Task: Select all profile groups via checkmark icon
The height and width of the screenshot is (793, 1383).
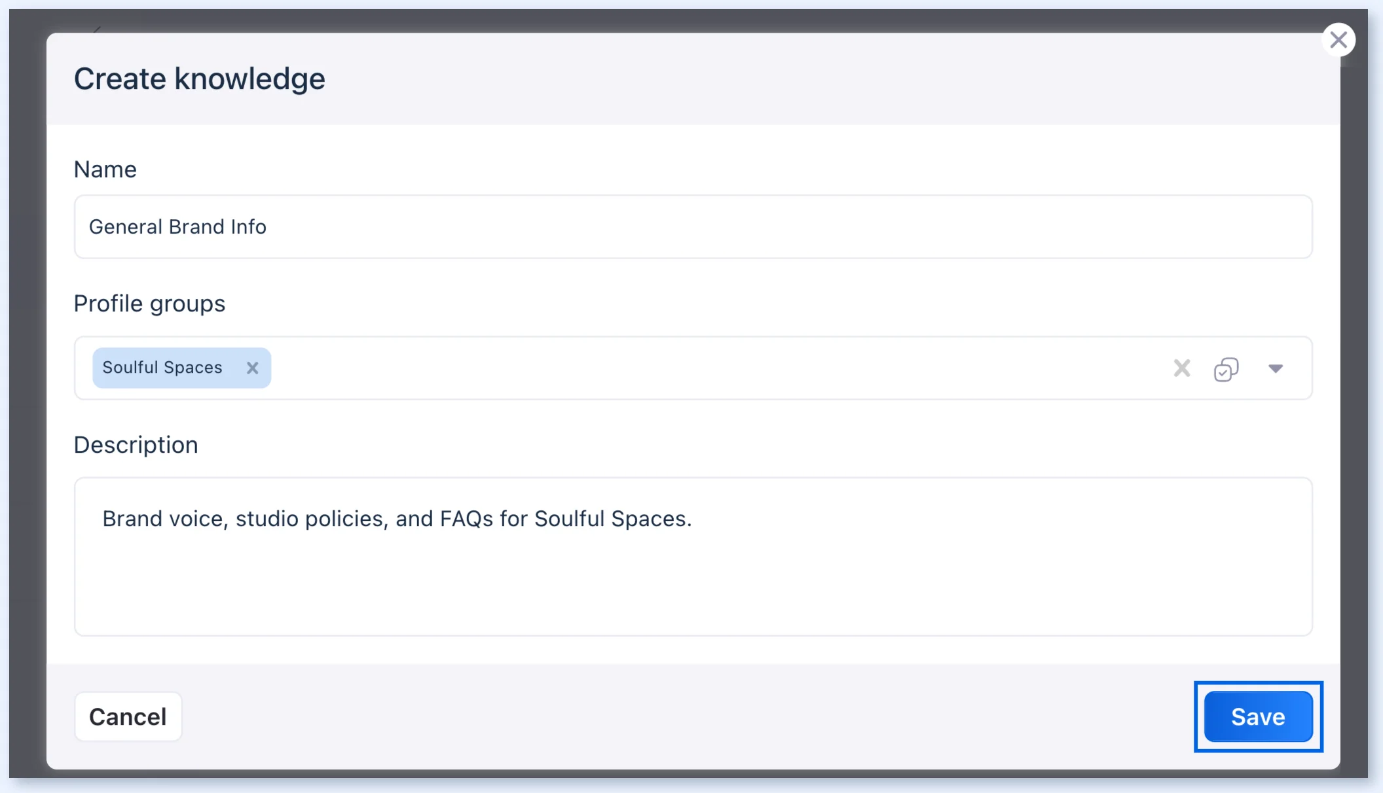Action: [x=1226, y=369]
